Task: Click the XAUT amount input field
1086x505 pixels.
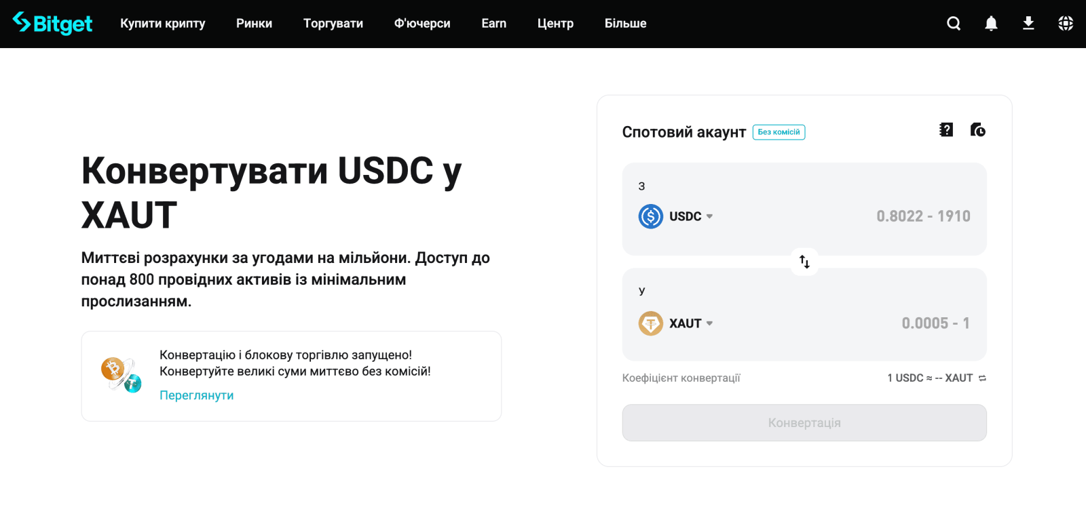Action: click(x=882, y=323)
